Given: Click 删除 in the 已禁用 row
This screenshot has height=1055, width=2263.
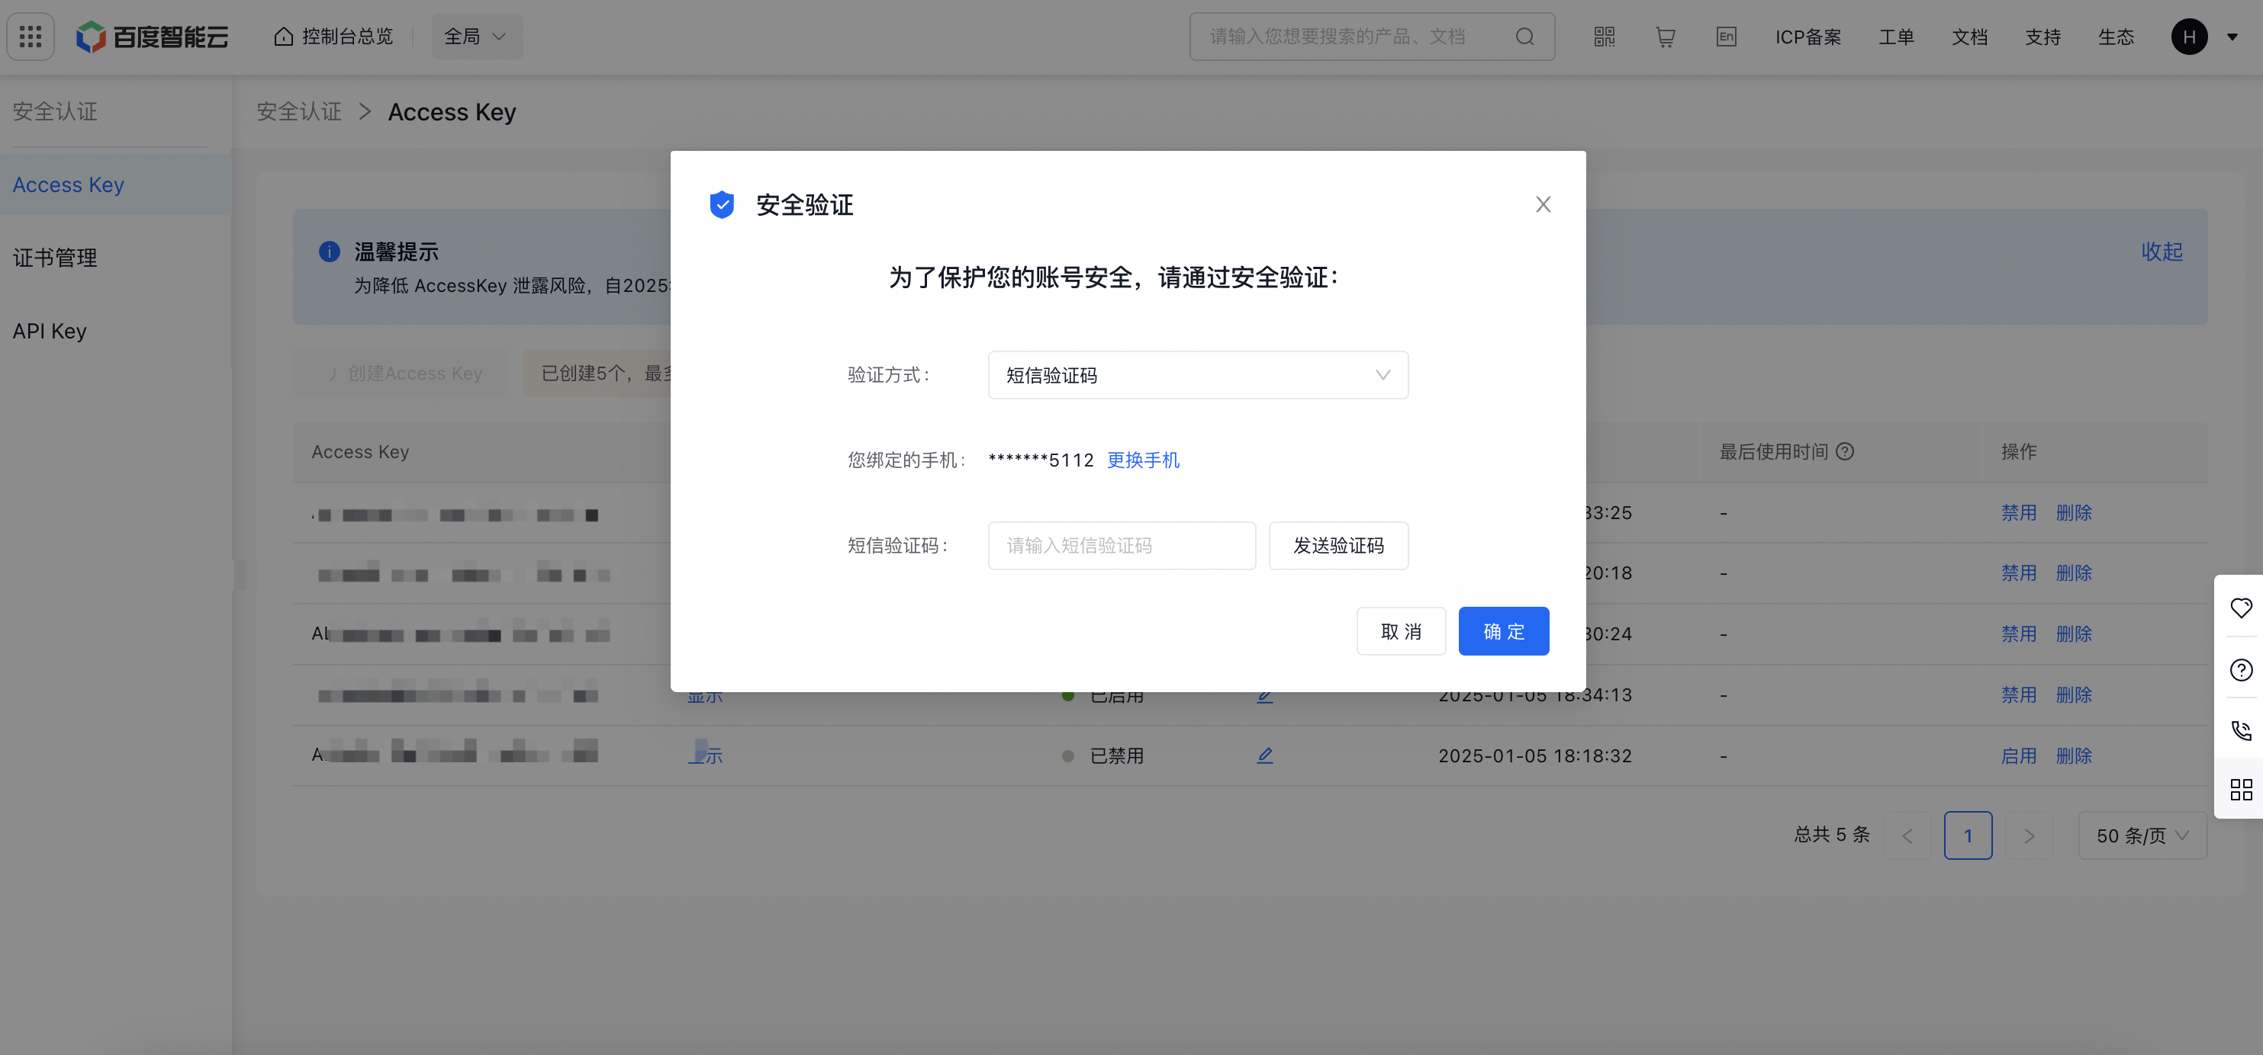Looking at the screenshot, I should 2073,755.
